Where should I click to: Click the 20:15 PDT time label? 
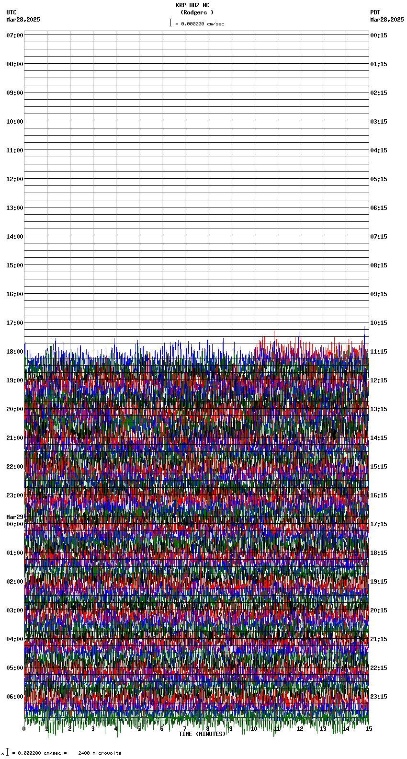[x=379, y=610]
